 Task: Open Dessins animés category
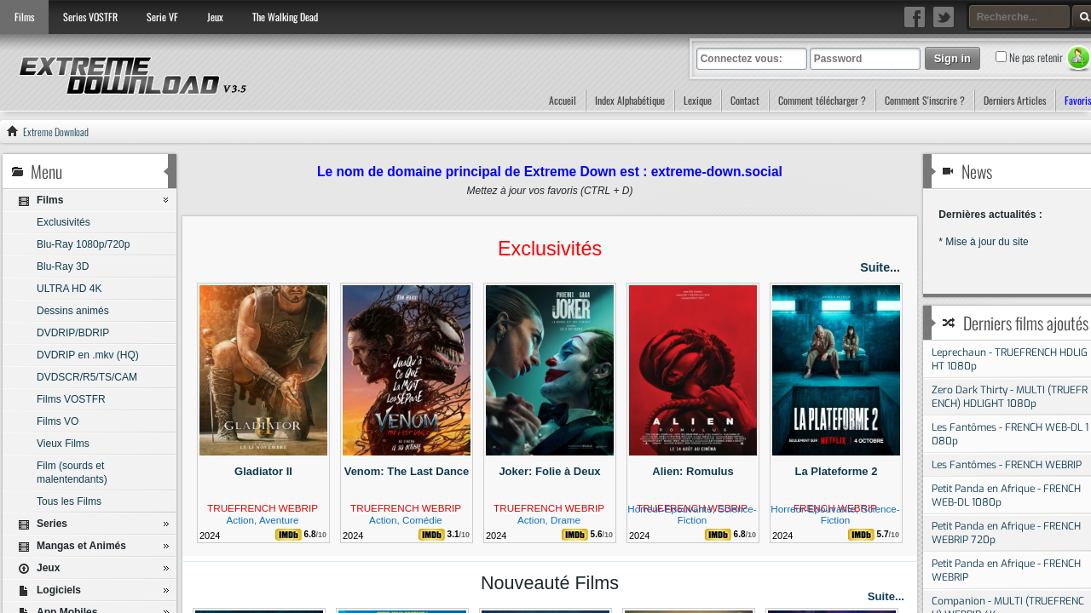coord(72,311)
